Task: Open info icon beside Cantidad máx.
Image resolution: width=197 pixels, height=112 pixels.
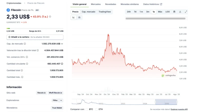Action: pos(22,77)
